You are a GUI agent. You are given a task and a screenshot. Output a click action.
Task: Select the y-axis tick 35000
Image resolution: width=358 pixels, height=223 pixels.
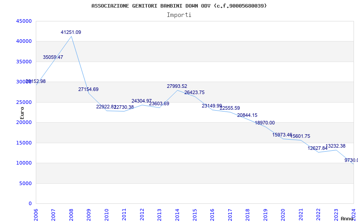pyautogui.click(x=24, y=62)
